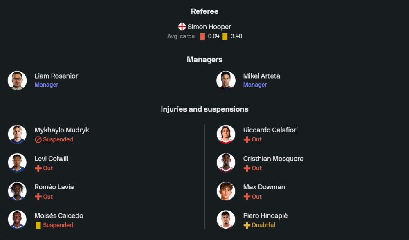This screenshot has width=409, height=240.
Task: Click the England flag icon beside Simon Hooper
Action: 182,27
